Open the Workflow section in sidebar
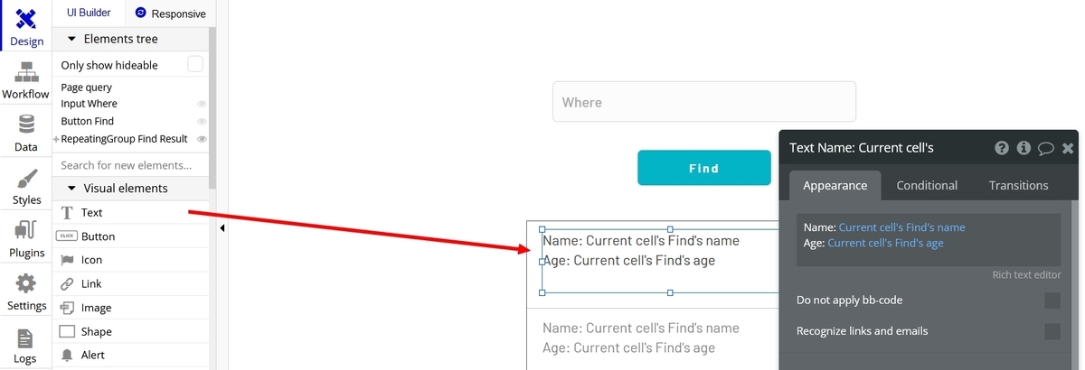 coord(25,79)
